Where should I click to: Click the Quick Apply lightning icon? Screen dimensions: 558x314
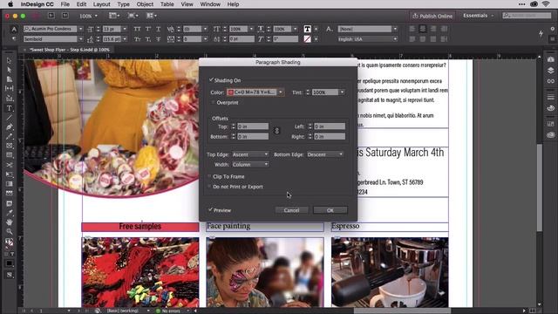tap(541, 33)
